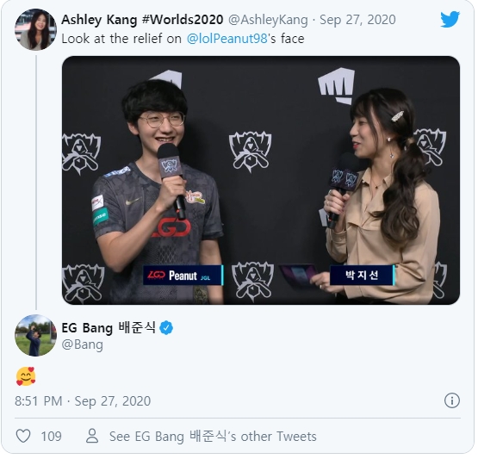Image resolution: width=478 pixels, height=459 pixels.
Task: Click the @AshleyKang handle
Action: click(268, 20)
